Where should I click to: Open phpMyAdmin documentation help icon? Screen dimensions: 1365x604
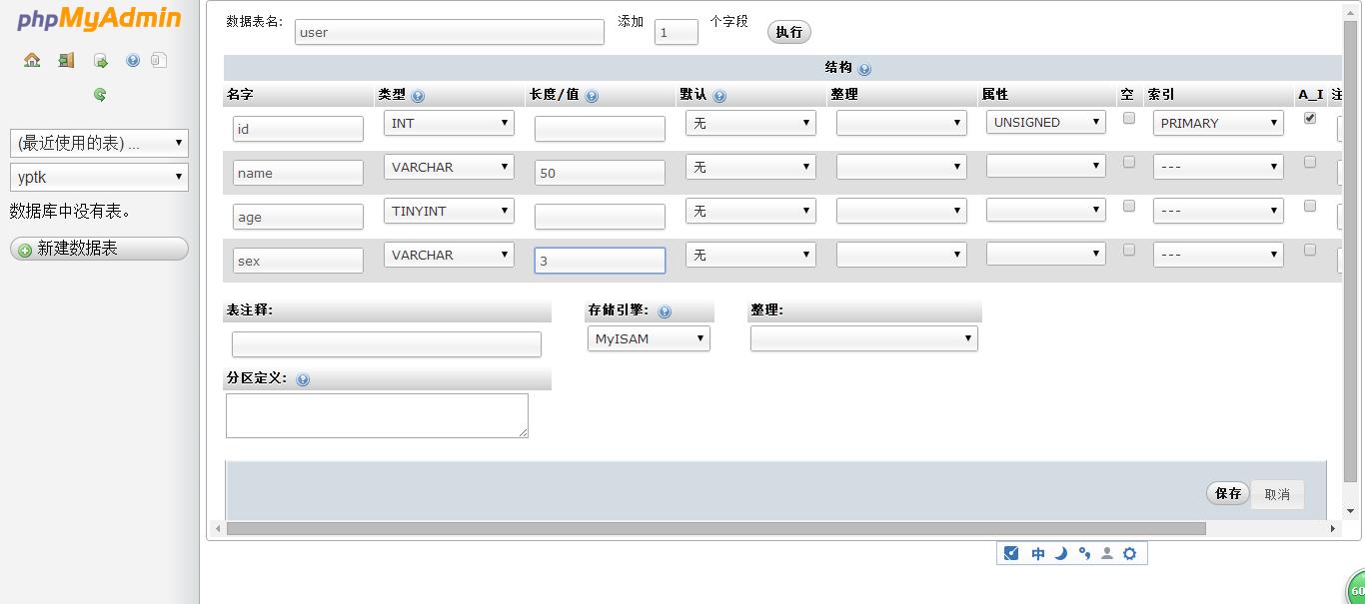pos(133,60)
